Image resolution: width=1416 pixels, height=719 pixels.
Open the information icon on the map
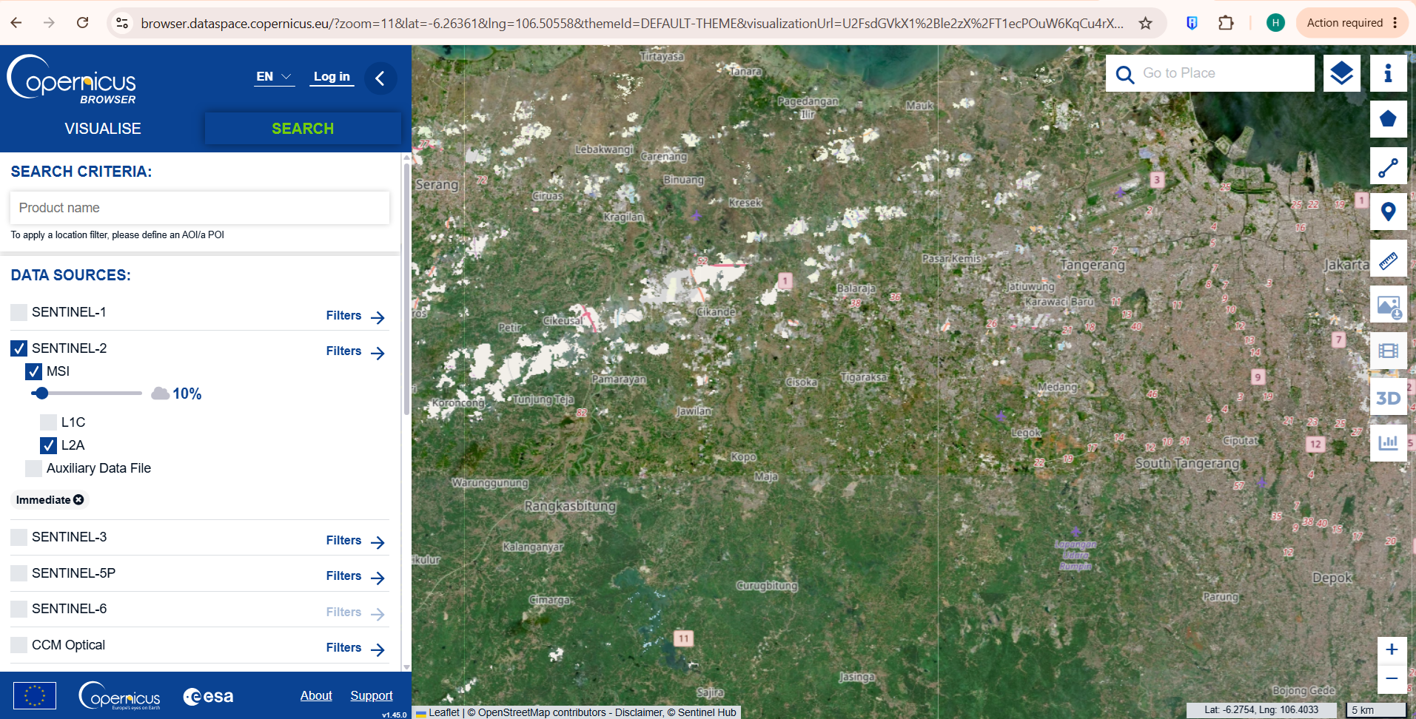point(1388,73)
